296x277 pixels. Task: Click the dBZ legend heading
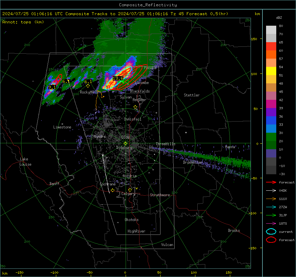[279, 17]
